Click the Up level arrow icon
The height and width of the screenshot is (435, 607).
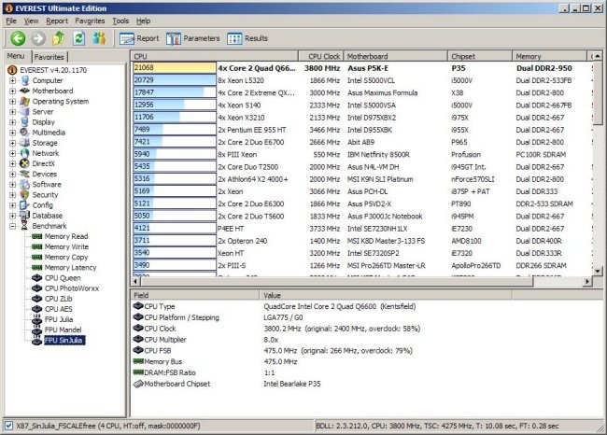click(59, 38)
